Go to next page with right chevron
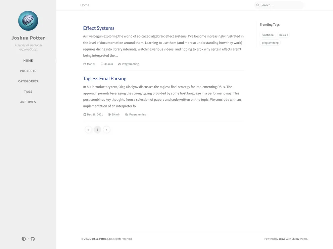This screenshot has height=249, width=333. [x=106, y=130]
